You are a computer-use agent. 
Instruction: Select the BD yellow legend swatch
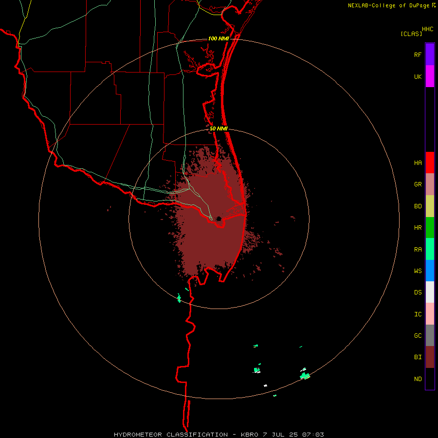click(430, 206)
